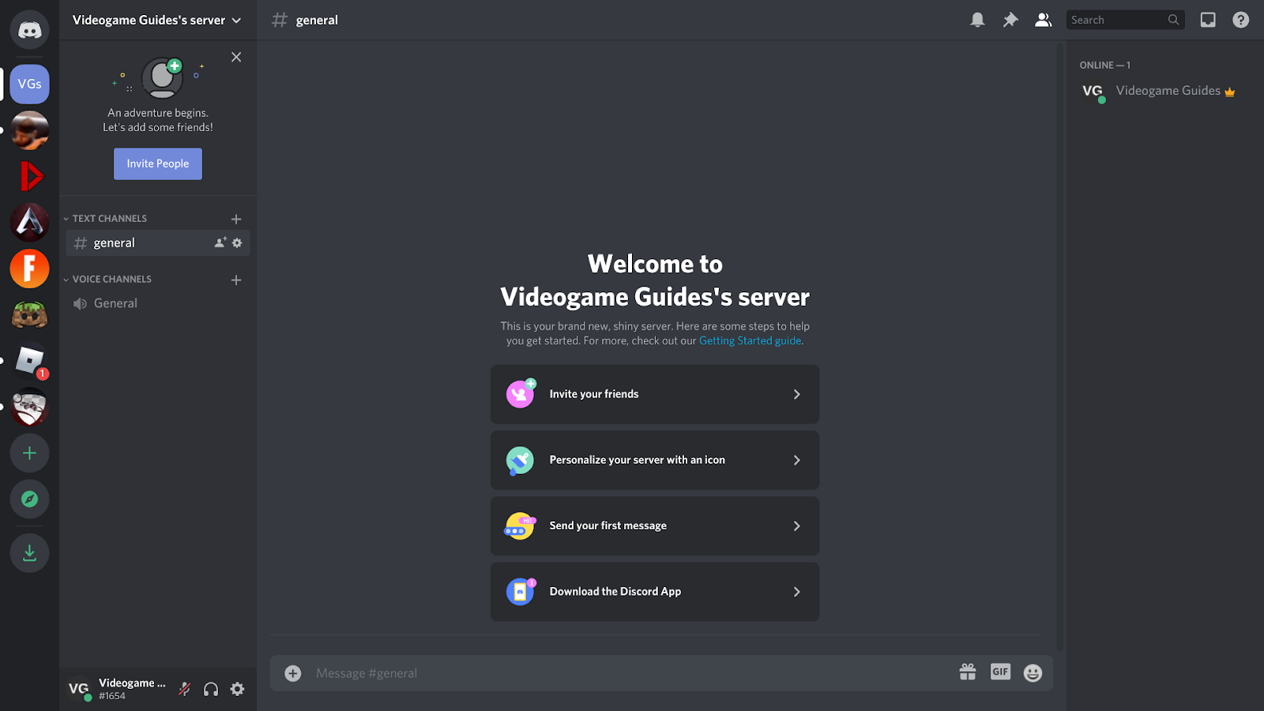The height and width of the screenshot is (711, 1264).
Task: Open the Inbox icon
Action: click(1208, 20)
